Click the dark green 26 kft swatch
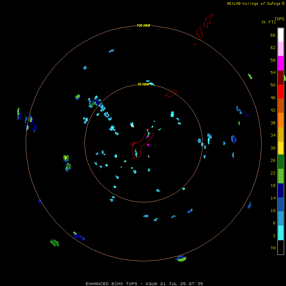Image resolution: width=286 pixels, height=286 pixels. [x=281, y=162]
